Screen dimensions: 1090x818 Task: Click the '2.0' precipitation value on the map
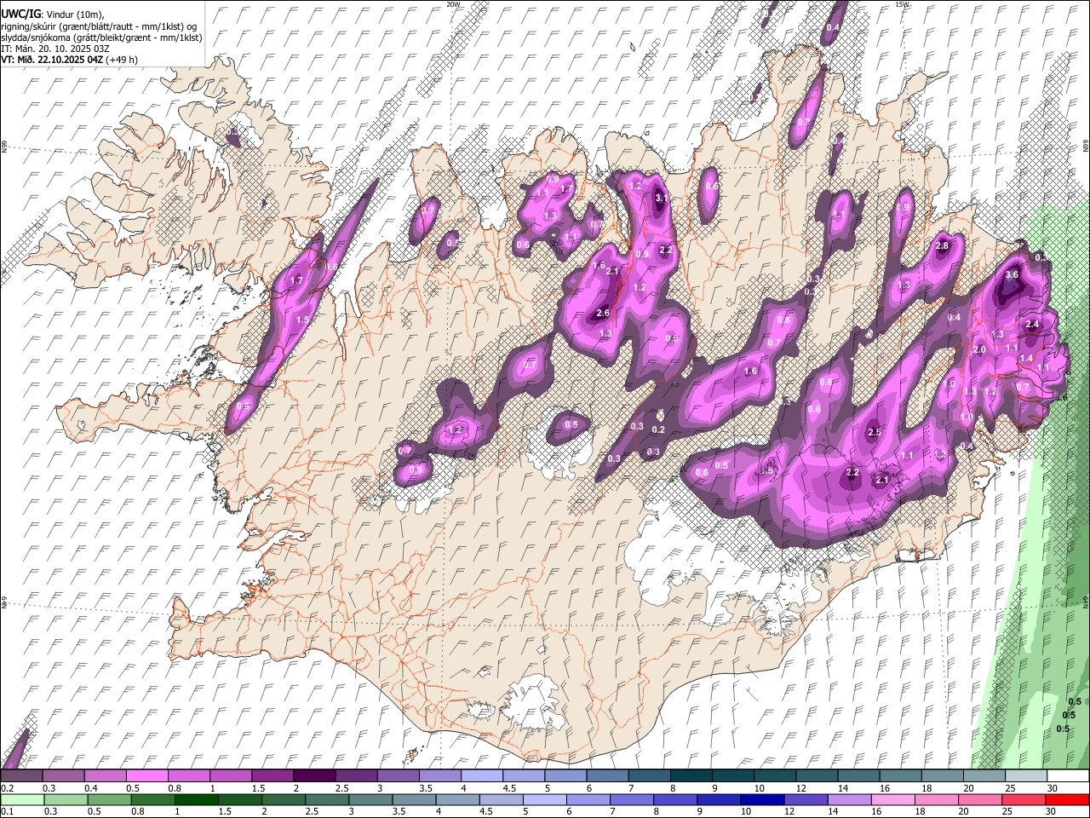979,349
